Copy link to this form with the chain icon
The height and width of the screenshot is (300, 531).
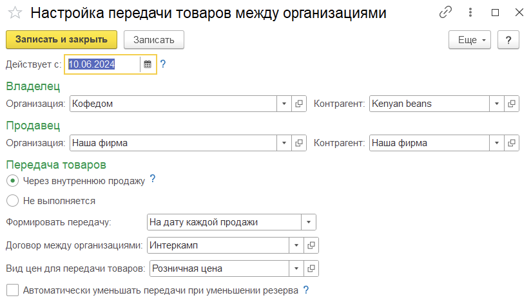[445, 12]
